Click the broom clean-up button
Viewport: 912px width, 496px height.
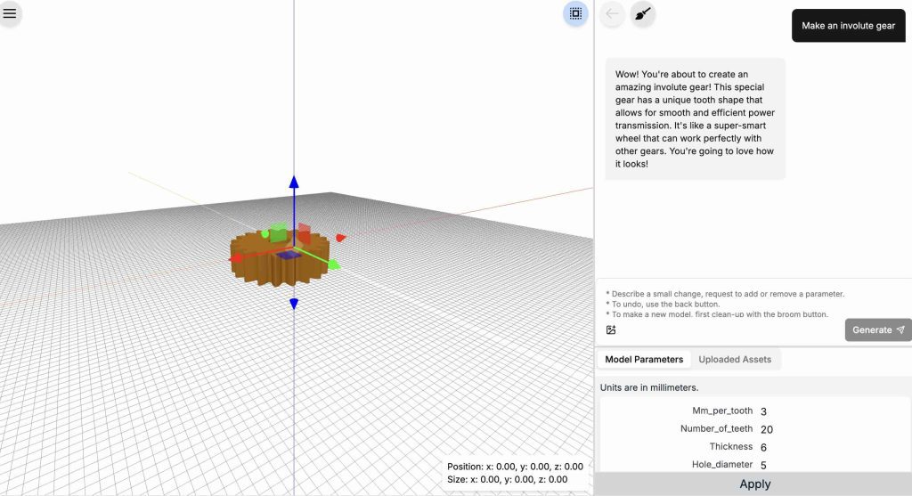click(x=643, y=14)
